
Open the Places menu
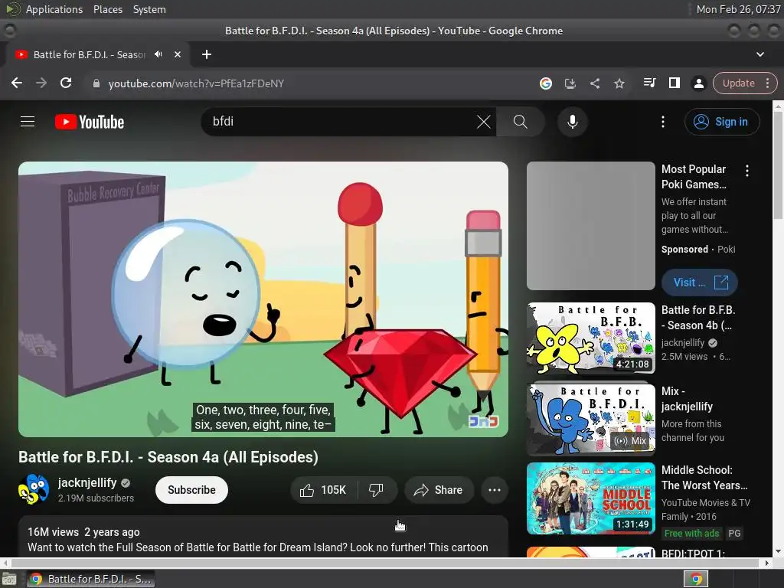[107, 9]
